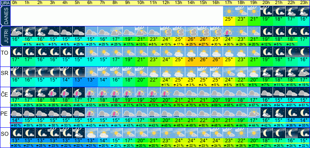
Task: Click the grey cloud icon for JUTRI 6h
Action: click(x=91, y=32)
